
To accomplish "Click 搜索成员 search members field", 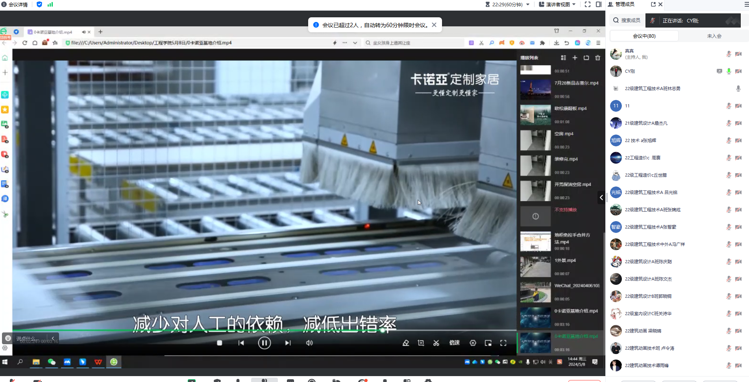I will pos(627,20).
